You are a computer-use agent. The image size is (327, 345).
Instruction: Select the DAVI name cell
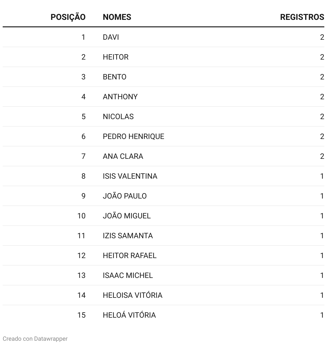pyautogui.click(x=111, y=37)
